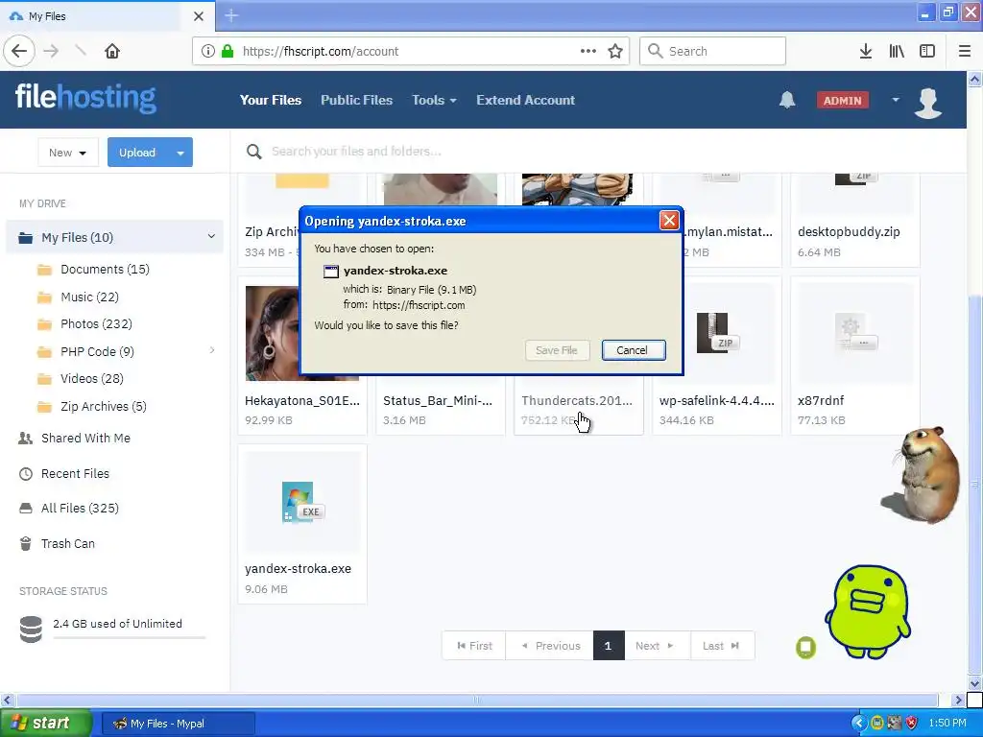Go to the Last page
This screenshot has width=983, height=737.
tap(722, 646)
